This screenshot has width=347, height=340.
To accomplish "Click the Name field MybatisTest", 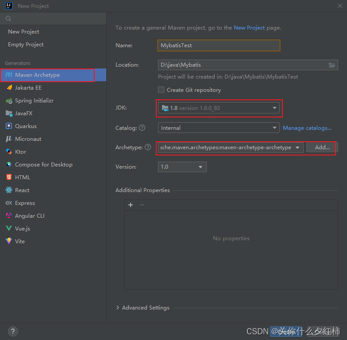I will pyautogui.click(x=219, y=45).
